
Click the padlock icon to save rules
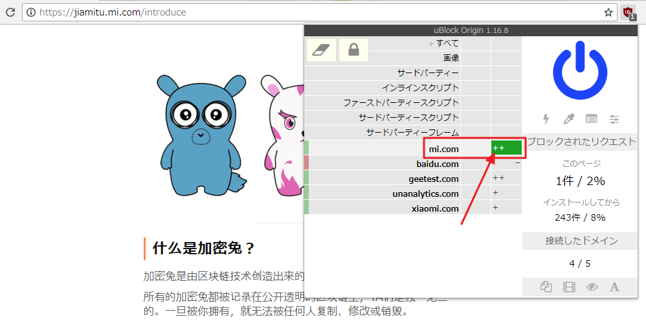click(353, 50)
